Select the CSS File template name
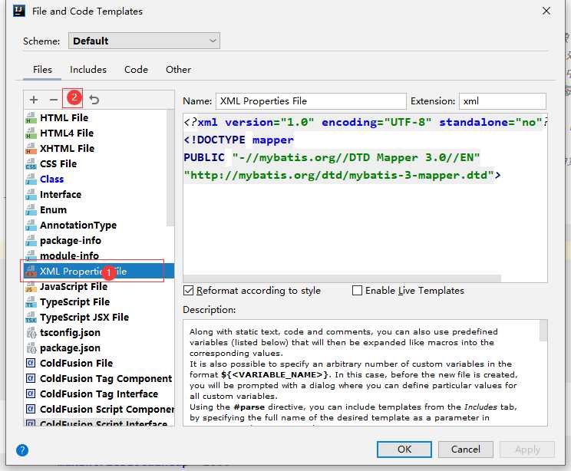571x471 pixels. pos(58,164)
